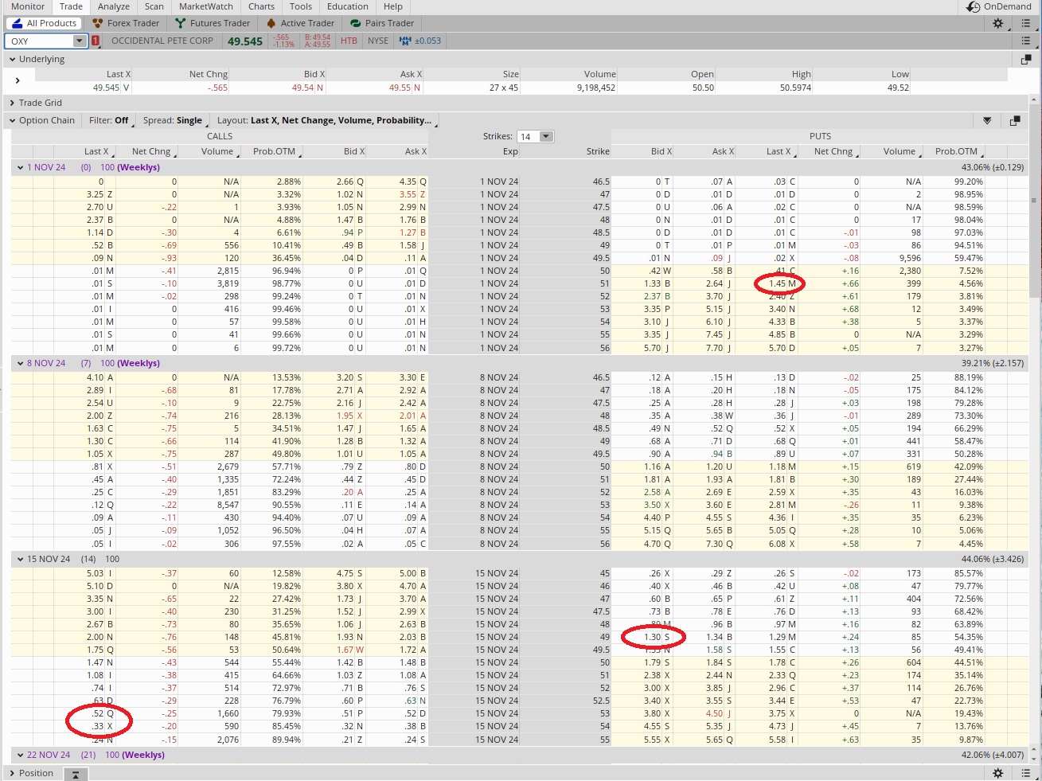Collapse the 8 NOV 24 expiration group
Screen dimensions: 1042x781
[21, 364]
